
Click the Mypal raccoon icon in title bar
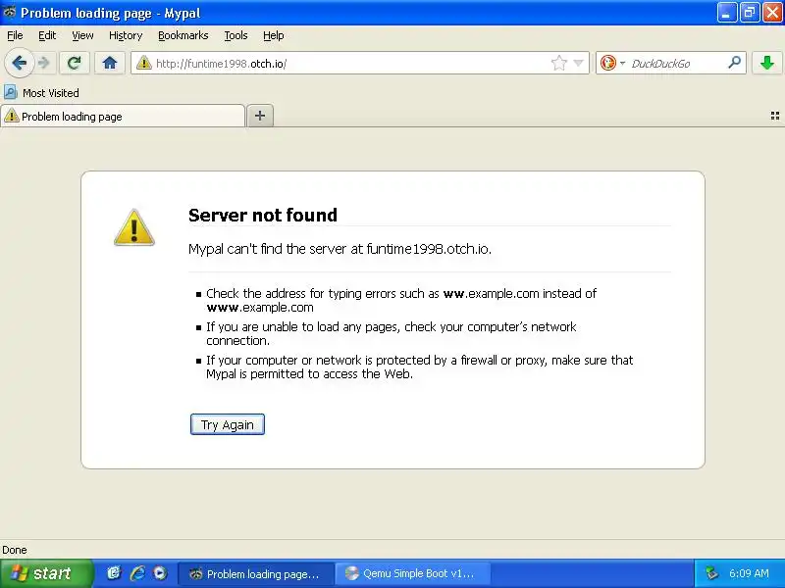tap(9, 12)
